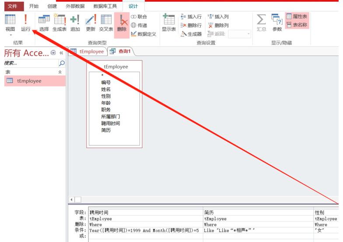
Task: Open the 显示表 show table dialog
Action: (x=169, y=23)
